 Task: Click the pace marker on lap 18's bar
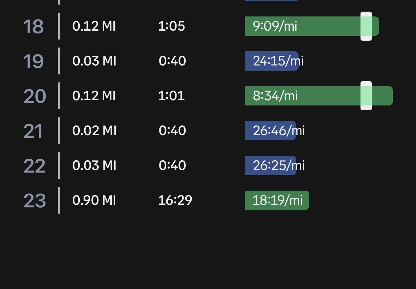[366, 26]
